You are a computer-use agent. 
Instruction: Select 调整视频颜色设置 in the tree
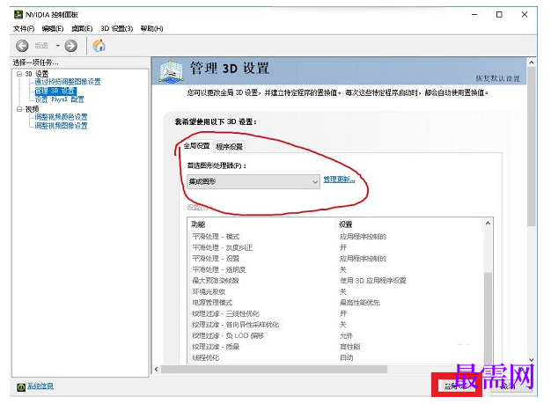coord(61,117)
